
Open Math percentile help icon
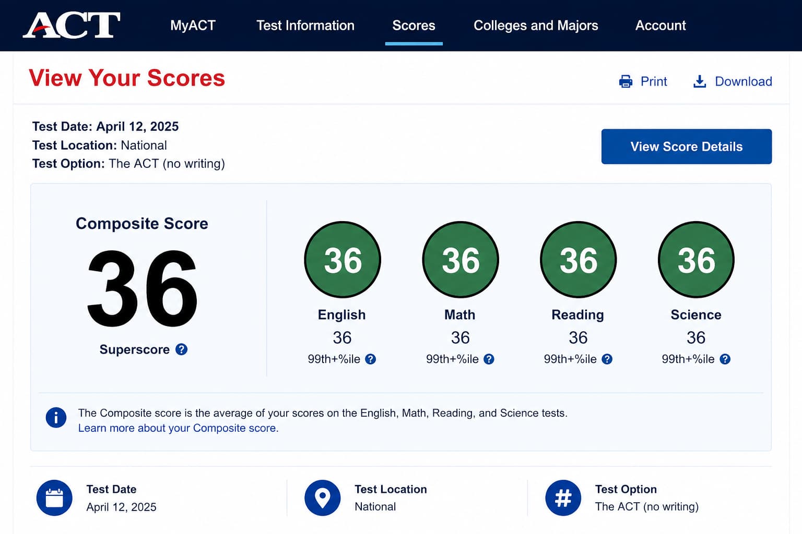[489, 359]
